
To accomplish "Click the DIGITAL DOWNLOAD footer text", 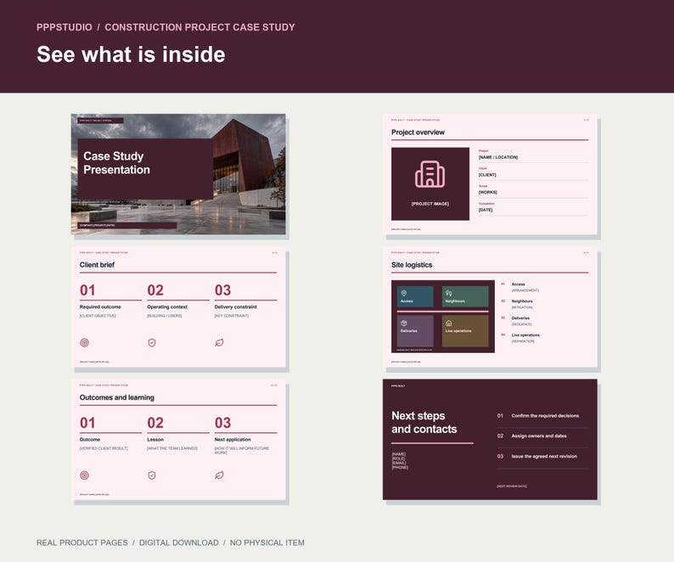I will click(x=179, y=542).
